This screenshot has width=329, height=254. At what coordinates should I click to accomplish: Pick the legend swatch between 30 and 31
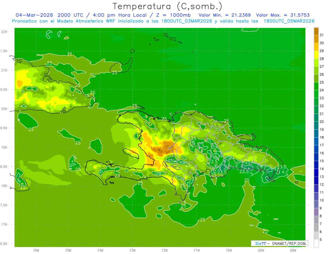pyautogui.click(x=316, y=39)
